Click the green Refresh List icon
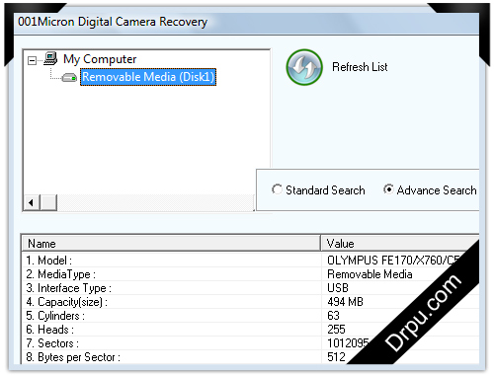494x375 pixels. 304,67
